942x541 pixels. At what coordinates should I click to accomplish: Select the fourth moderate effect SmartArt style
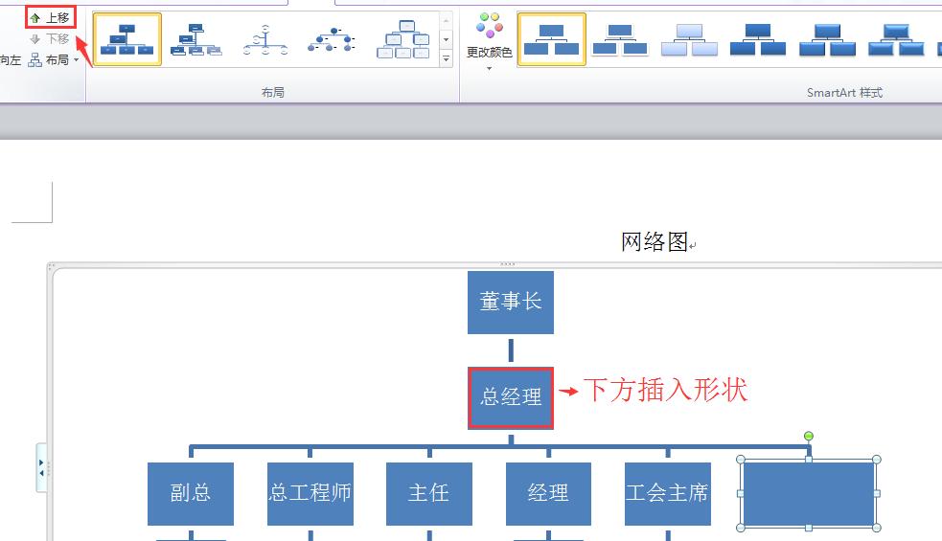pos(758,39)
